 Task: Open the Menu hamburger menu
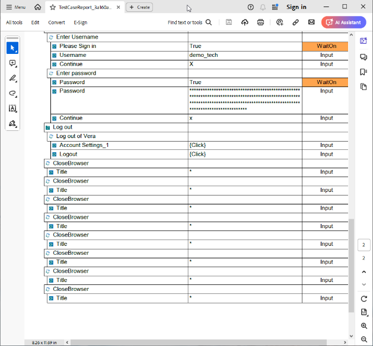point(16,7)
